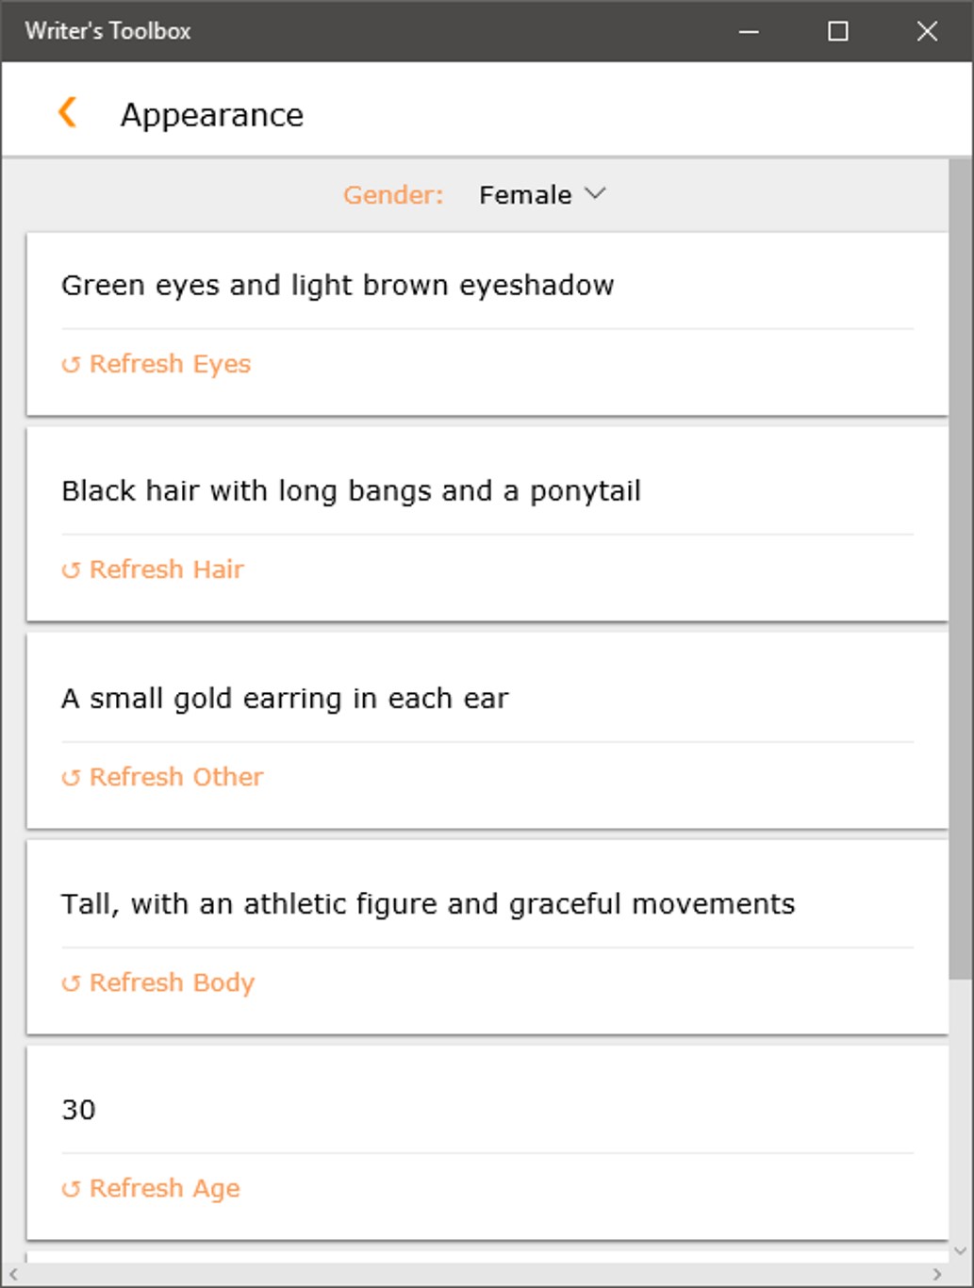974x1288 pixels.
Task: Click the scroll down arrow at bottom right
Action: 960,1251
